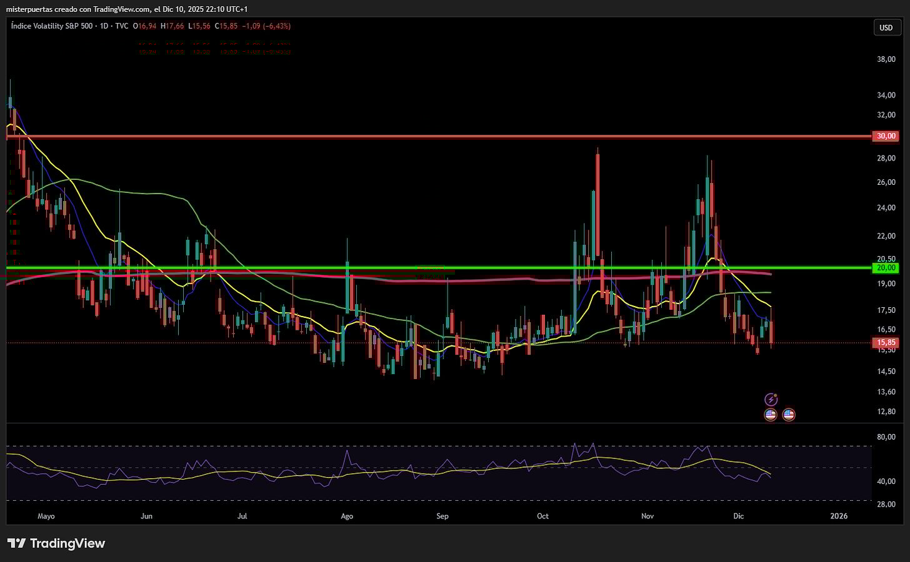Click the 2026 label on time axis
Viewport: 910px width, 562px height.
839,516
